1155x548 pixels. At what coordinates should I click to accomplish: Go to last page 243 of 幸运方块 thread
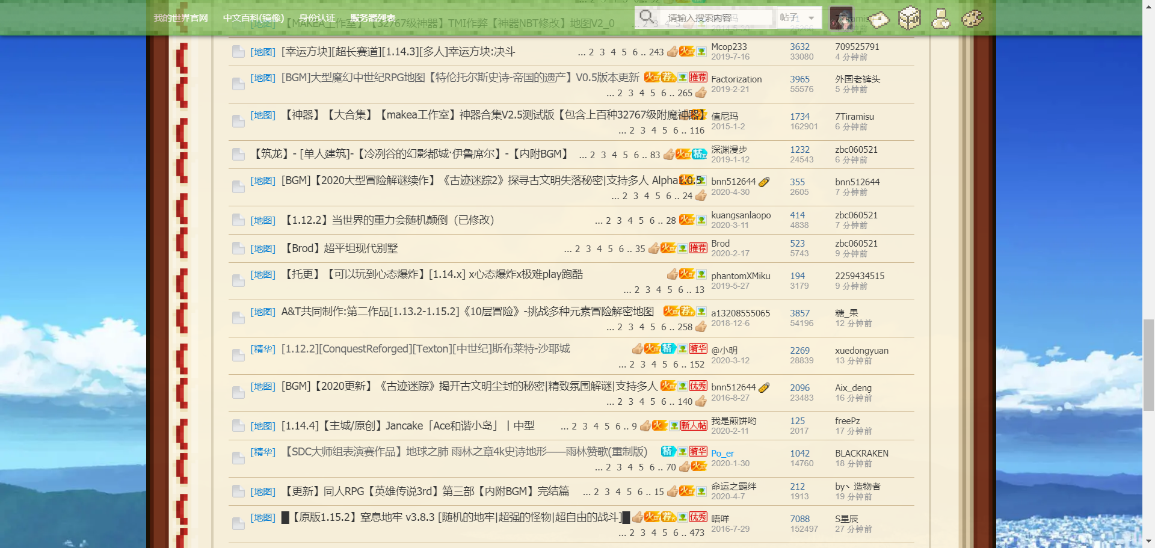(x=656, y=52)
